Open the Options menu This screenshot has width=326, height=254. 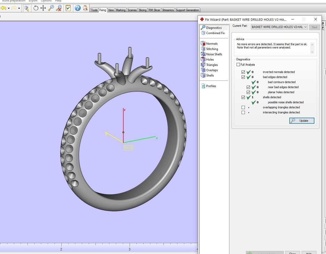pyautogui.click(x=46, y=1)
